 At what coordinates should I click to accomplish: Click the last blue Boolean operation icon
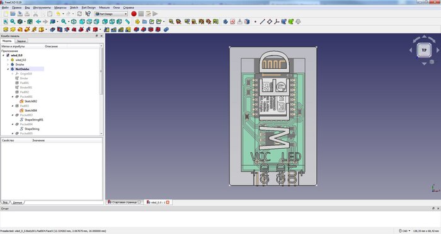click(x=166, y=29)
